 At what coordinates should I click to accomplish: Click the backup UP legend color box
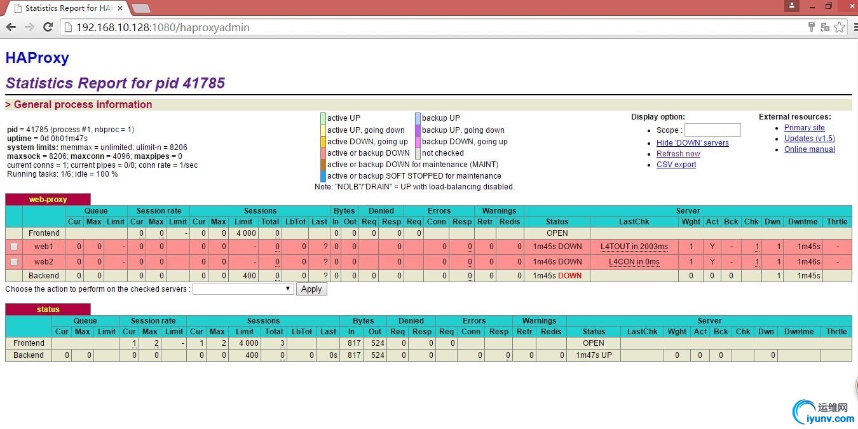click(x=418, y=118)
